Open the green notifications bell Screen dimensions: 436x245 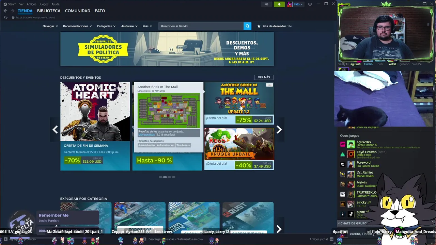[x=279, y=4]
